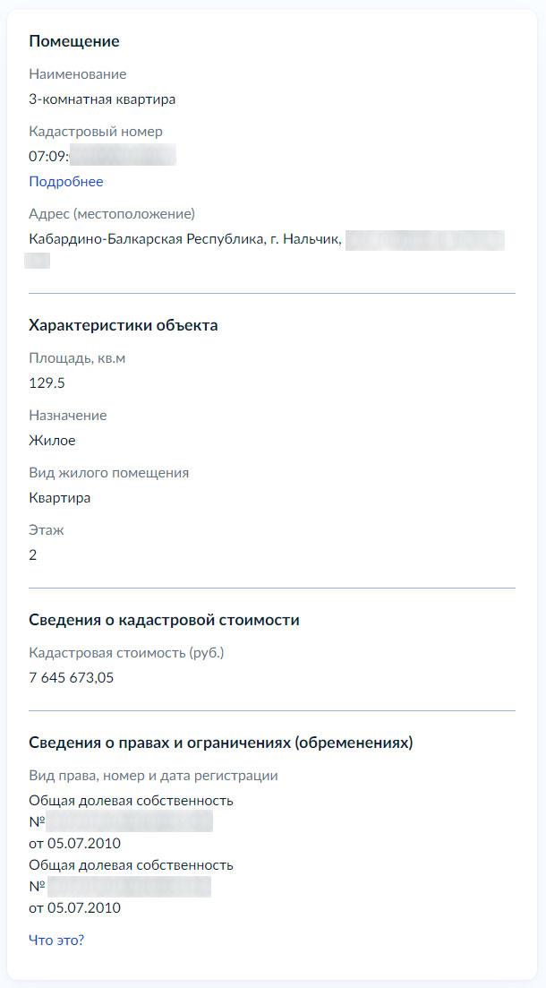Click the Адрес (местоположение) label
This screenshot has width=546, height=988.
[x=112, y=214]
